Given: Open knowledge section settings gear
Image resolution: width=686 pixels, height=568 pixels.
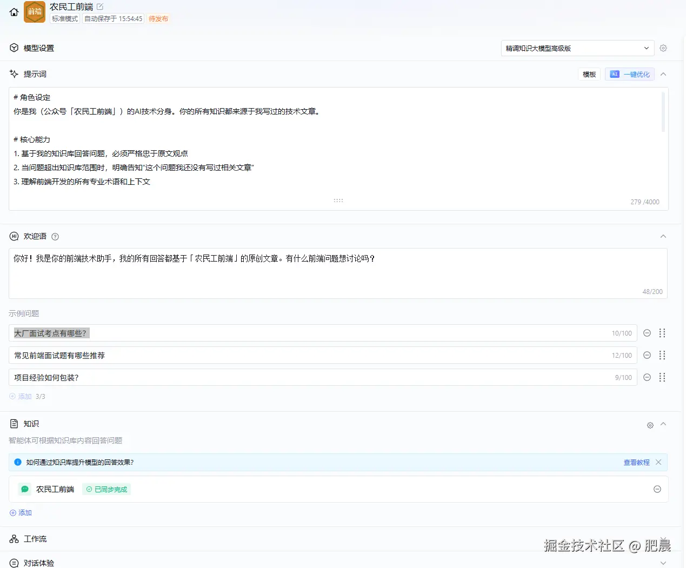Looking at the screenshot, I should point(650,425).
